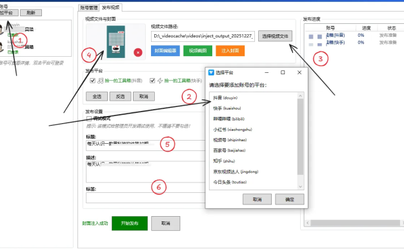
Task: Open the 封面编辑器 blue button
Action: [x=165, y=51]
